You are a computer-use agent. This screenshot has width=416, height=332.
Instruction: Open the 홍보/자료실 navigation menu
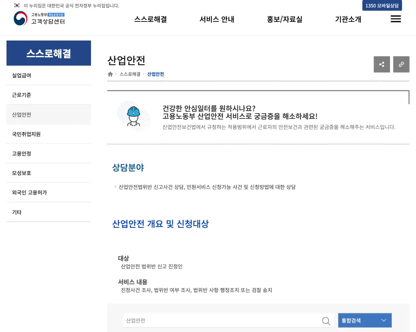[x=284, y=19]
